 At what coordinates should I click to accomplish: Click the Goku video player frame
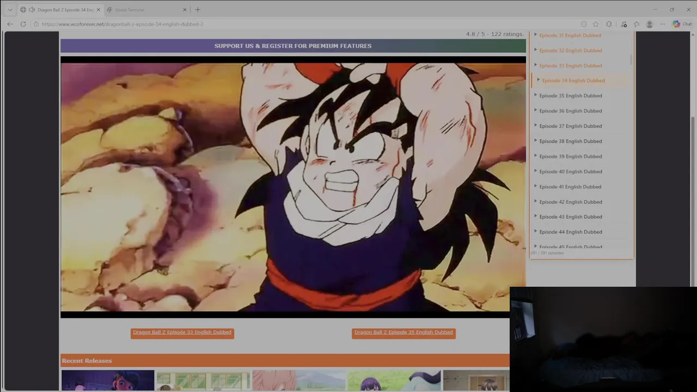pos(293,187)
